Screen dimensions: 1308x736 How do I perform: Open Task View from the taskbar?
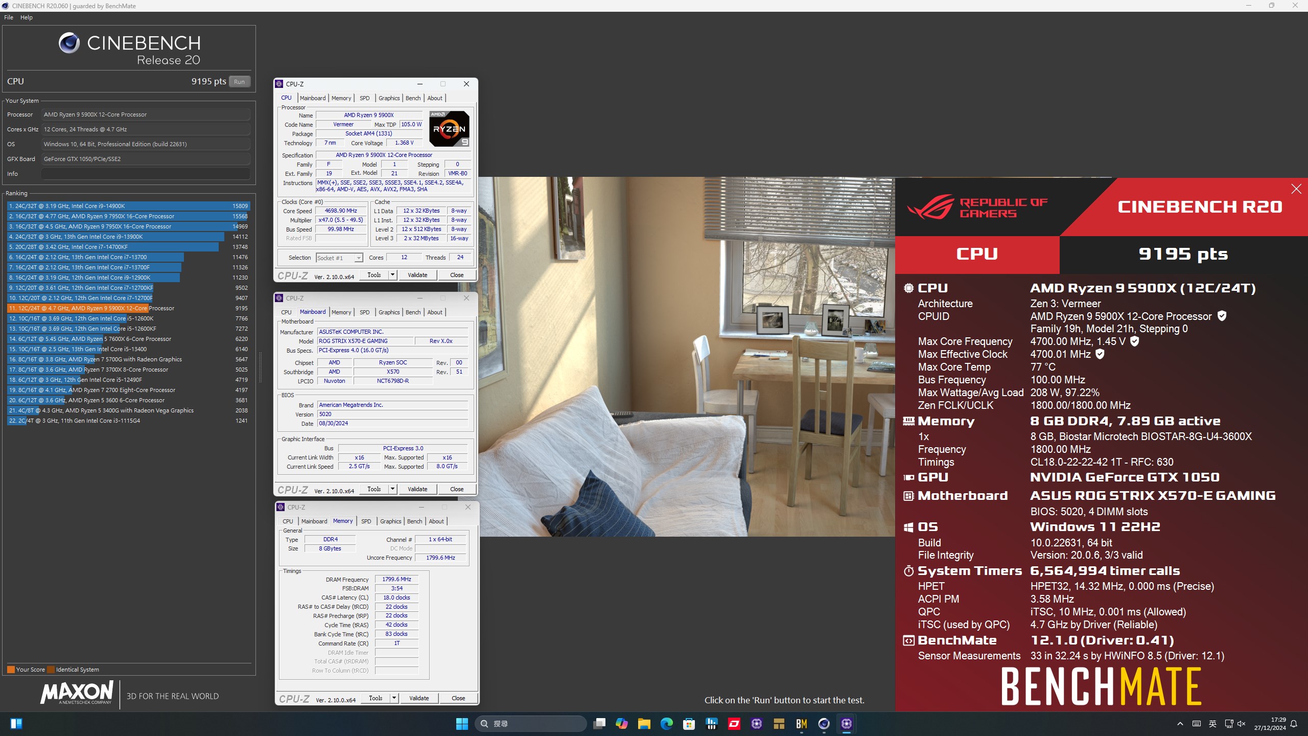pyautogui.click(x=599, y=724)
